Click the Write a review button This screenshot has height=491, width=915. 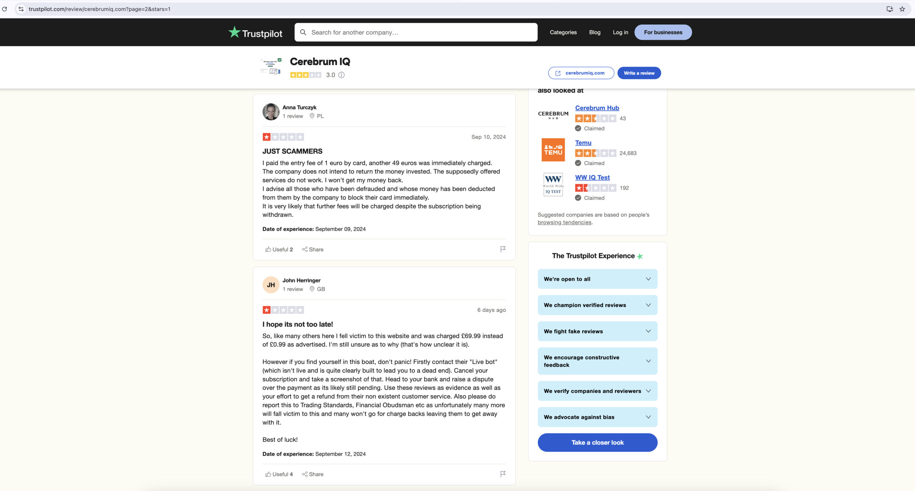click(x=639, y=73)
